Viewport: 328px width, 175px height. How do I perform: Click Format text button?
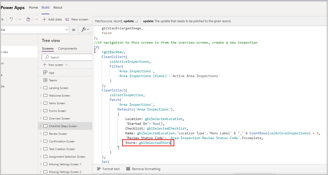pyautogui.click(x=108, y=169)
